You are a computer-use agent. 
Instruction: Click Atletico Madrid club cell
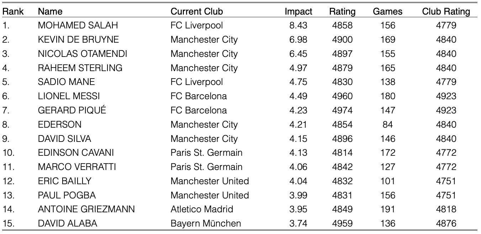click(x=202, y=209)
